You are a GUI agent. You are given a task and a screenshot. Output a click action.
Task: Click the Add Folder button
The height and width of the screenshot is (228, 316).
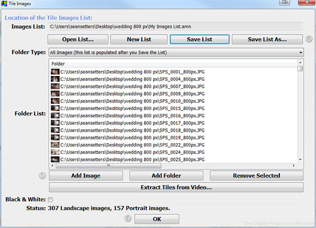coord(166,176)
